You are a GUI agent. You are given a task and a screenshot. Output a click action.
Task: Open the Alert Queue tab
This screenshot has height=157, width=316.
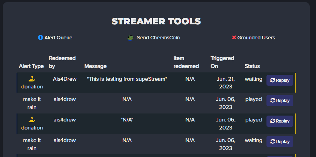click(x=55, y=38)
